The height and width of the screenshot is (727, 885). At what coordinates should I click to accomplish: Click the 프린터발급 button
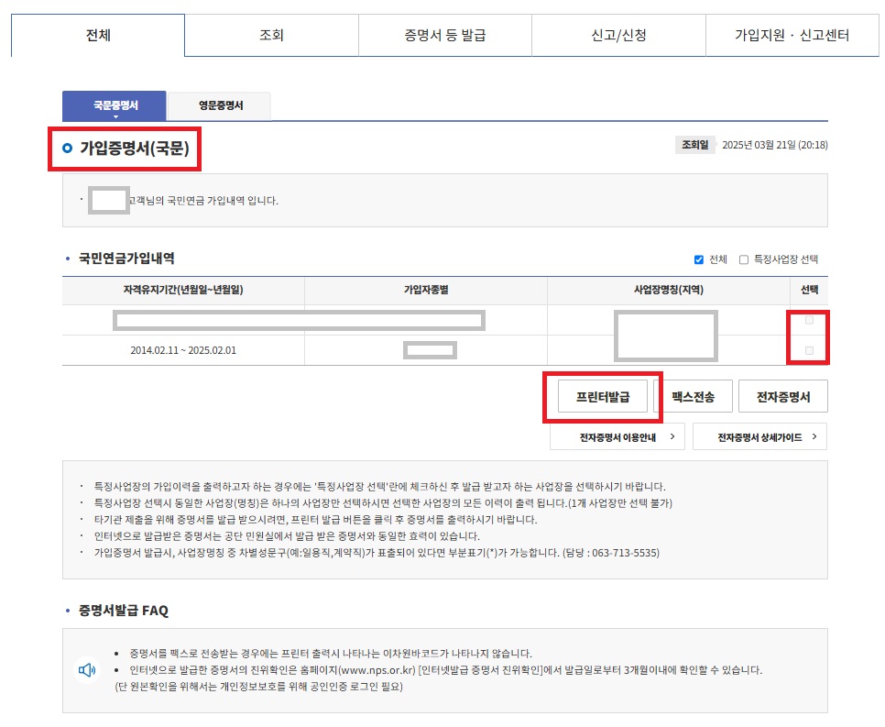coord(604,396)
